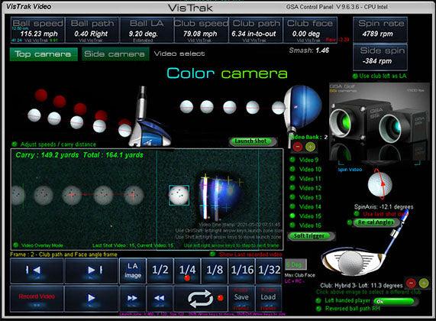Viewport: 436px width, 321px height.
Task: Click the GSA cameras product image
Action: pos(379,122)
